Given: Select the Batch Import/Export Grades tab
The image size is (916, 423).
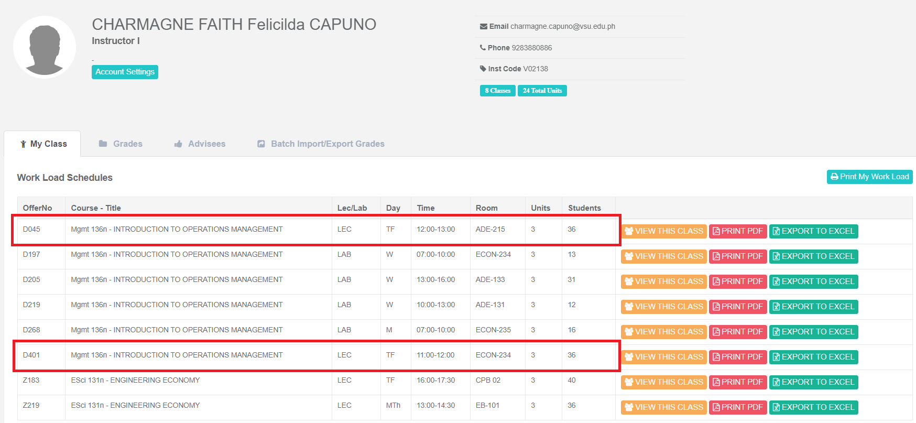Looking at the screenshot, I should tap(321, 144).
